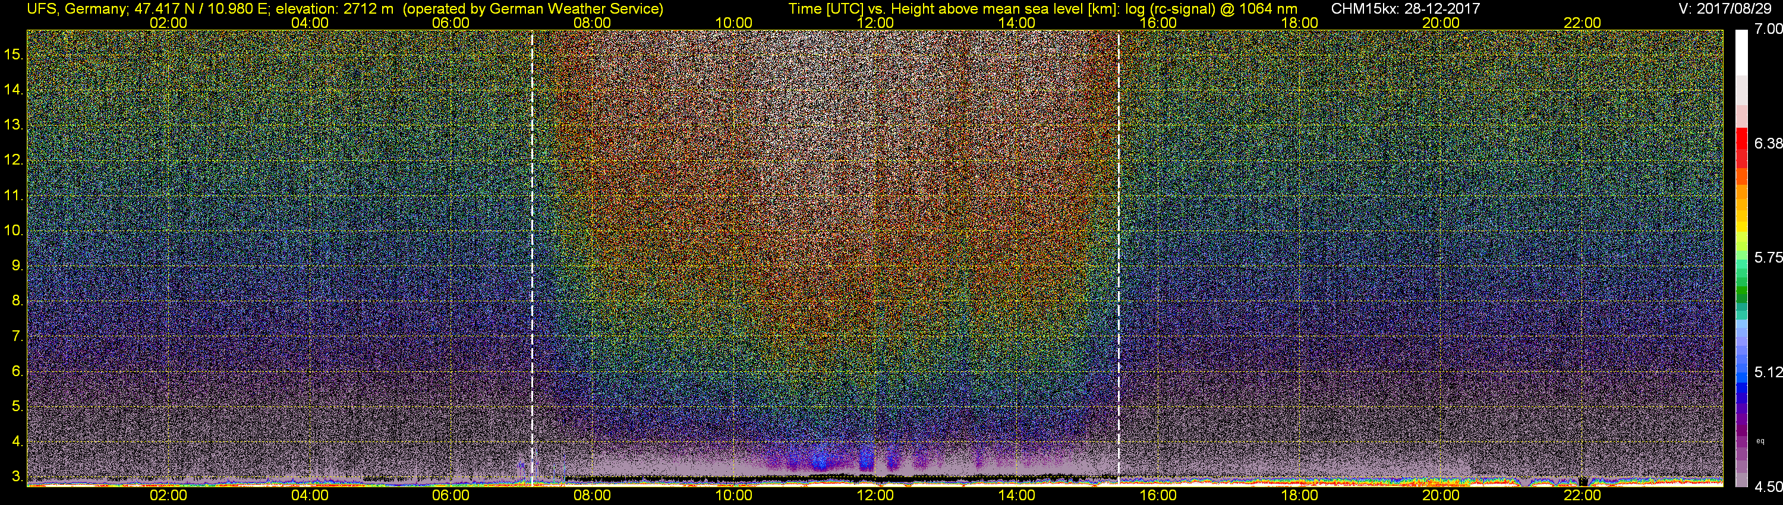
Task: Click the small 'eq' label beside the color bar
Action: point(1760,441)
